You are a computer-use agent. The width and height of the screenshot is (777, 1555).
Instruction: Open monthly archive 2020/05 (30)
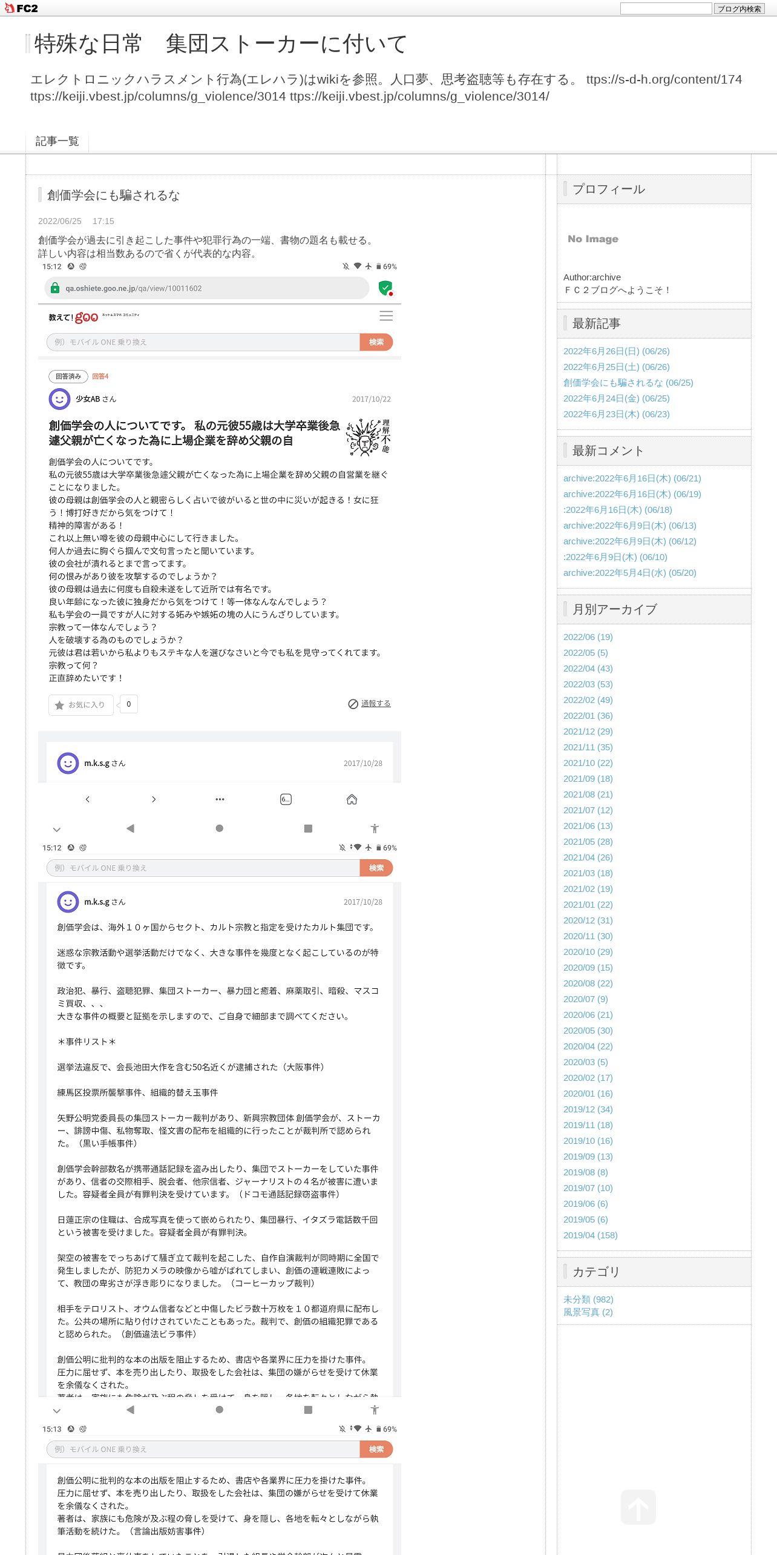588,1031
